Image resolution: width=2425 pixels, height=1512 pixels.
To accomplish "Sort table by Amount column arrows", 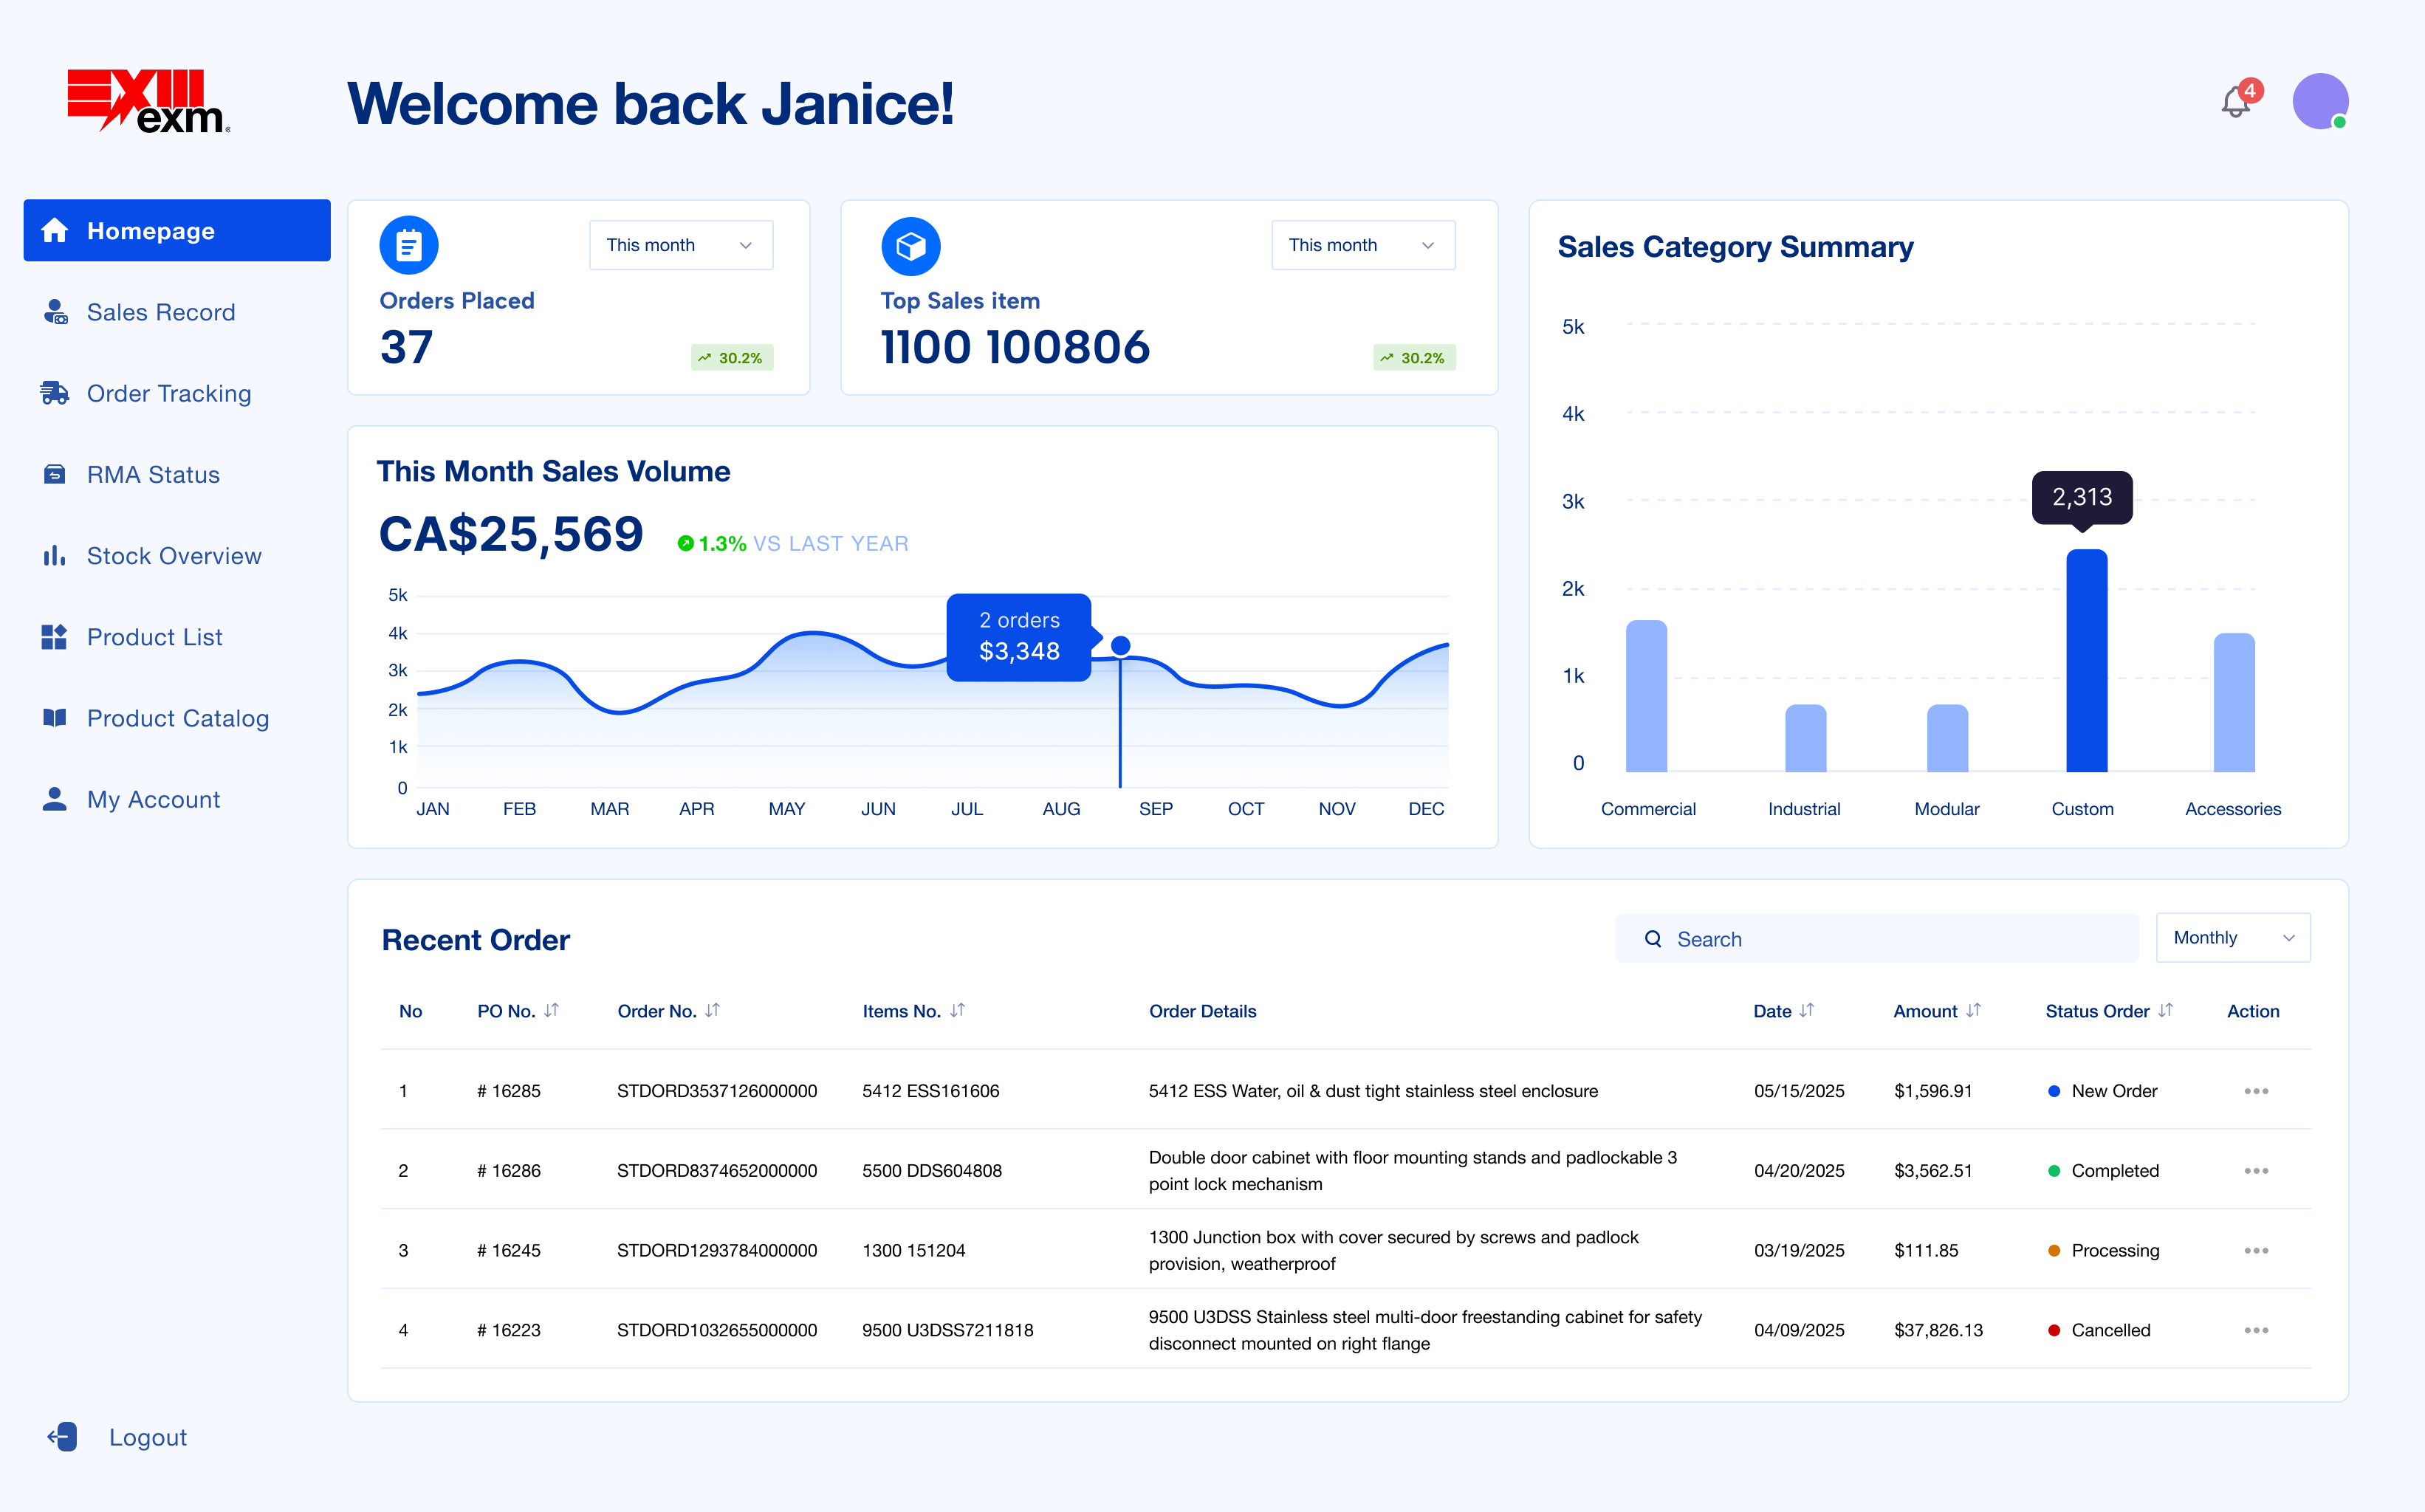I will tap(1972, 1011).
